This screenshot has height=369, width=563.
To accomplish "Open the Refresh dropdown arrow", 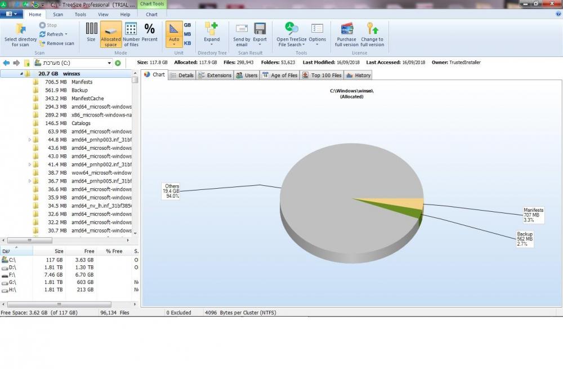I will click(66, 34).
